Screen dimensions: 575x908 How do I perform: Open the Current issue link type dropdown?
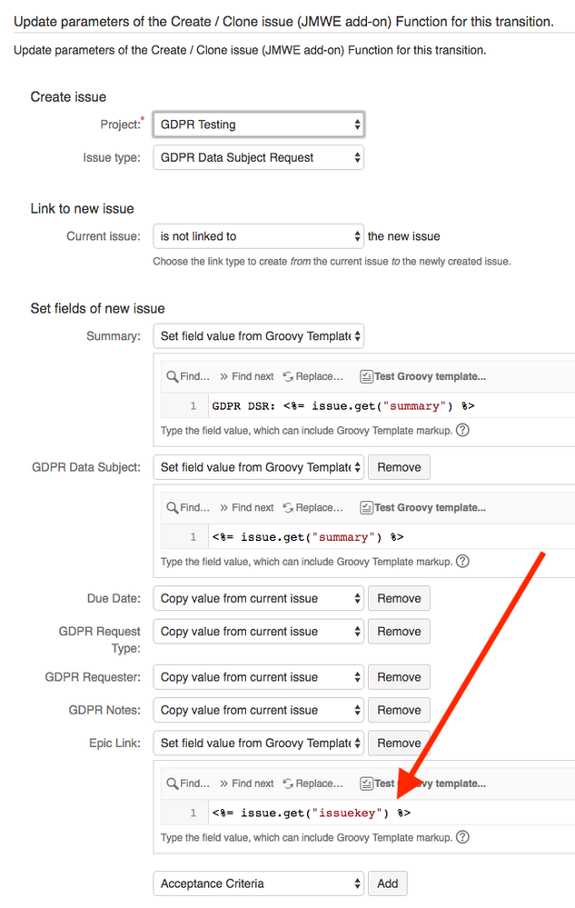coord(258,236)
